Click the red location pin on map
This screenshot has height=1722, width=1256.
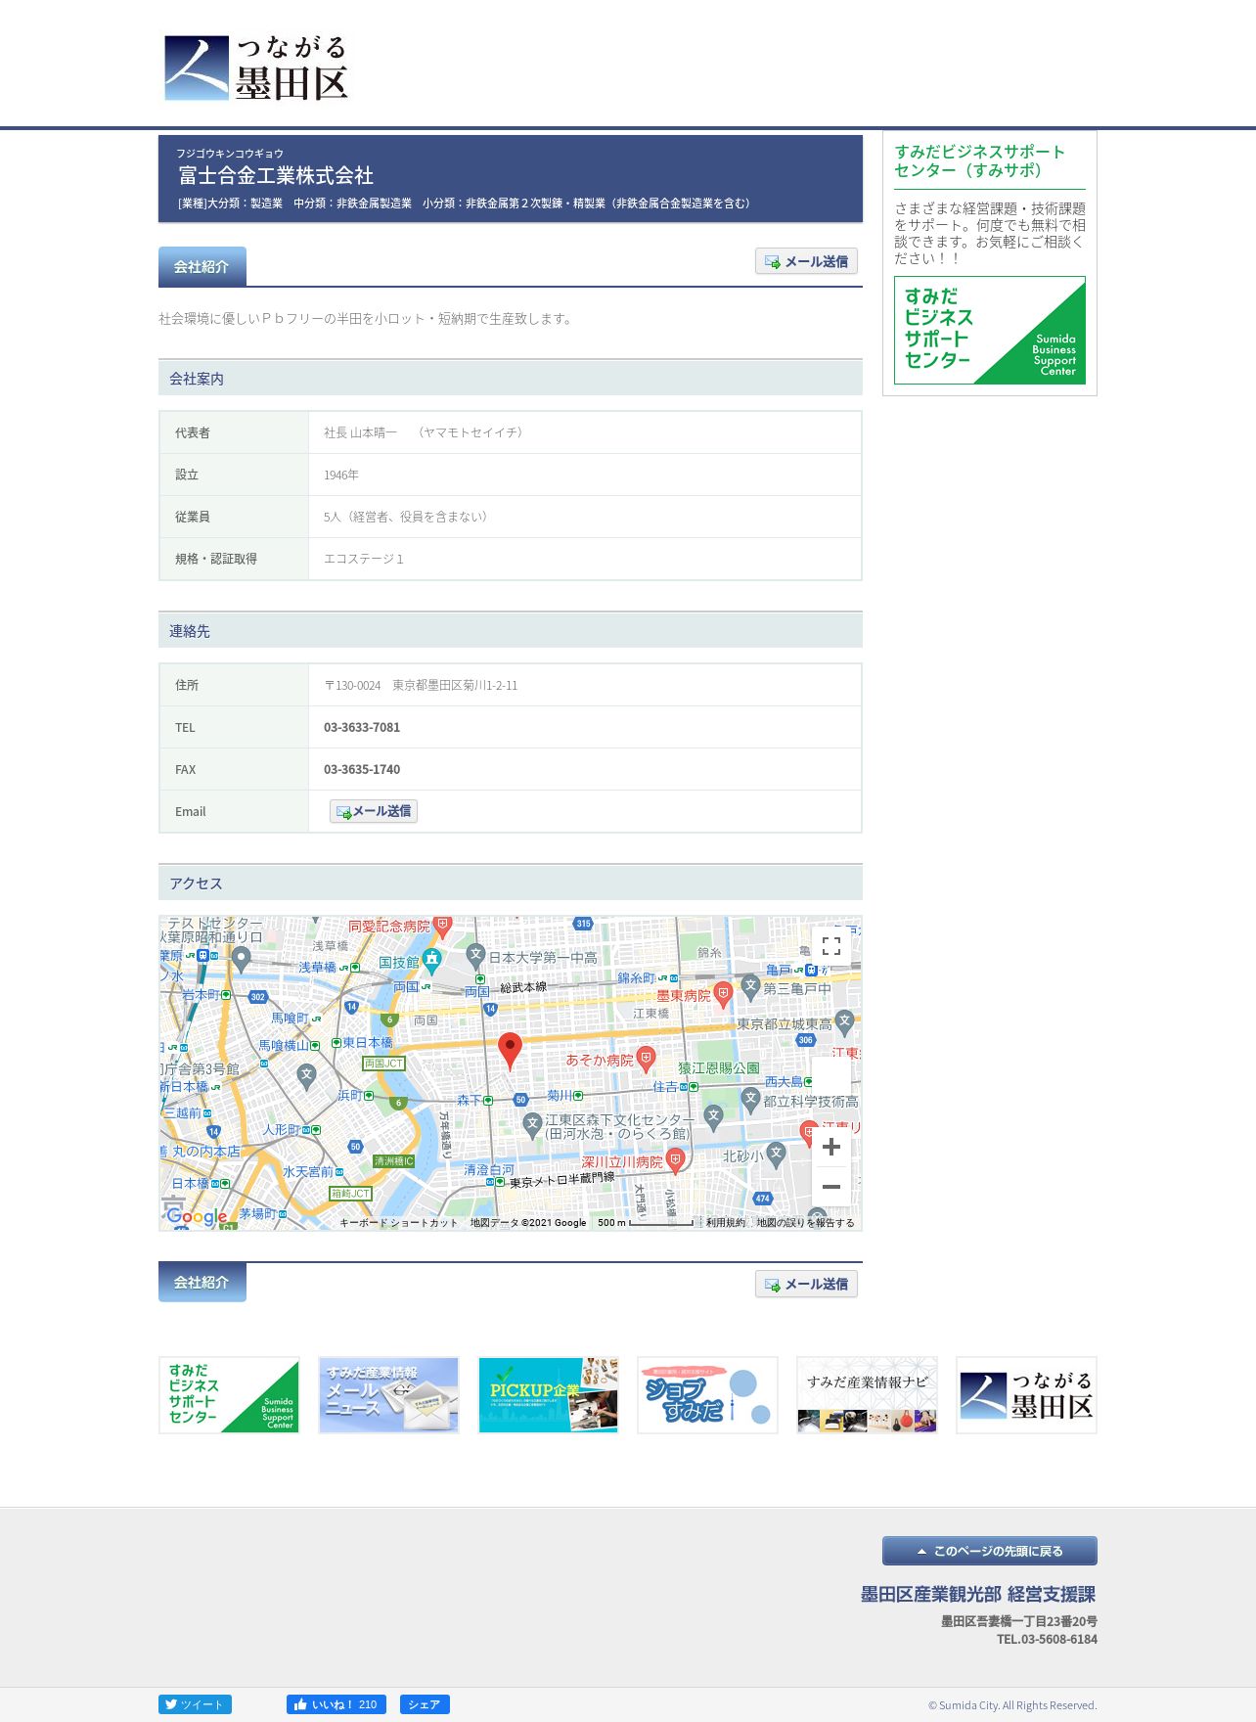(x=510, y=1051)
